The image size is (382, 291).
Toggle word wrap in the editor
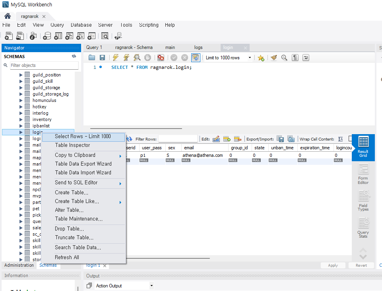306,58
